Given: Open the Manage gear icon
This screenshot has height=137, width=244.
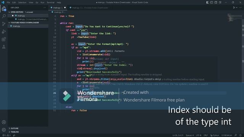Looking at the screenshot, I should [4, 129].
